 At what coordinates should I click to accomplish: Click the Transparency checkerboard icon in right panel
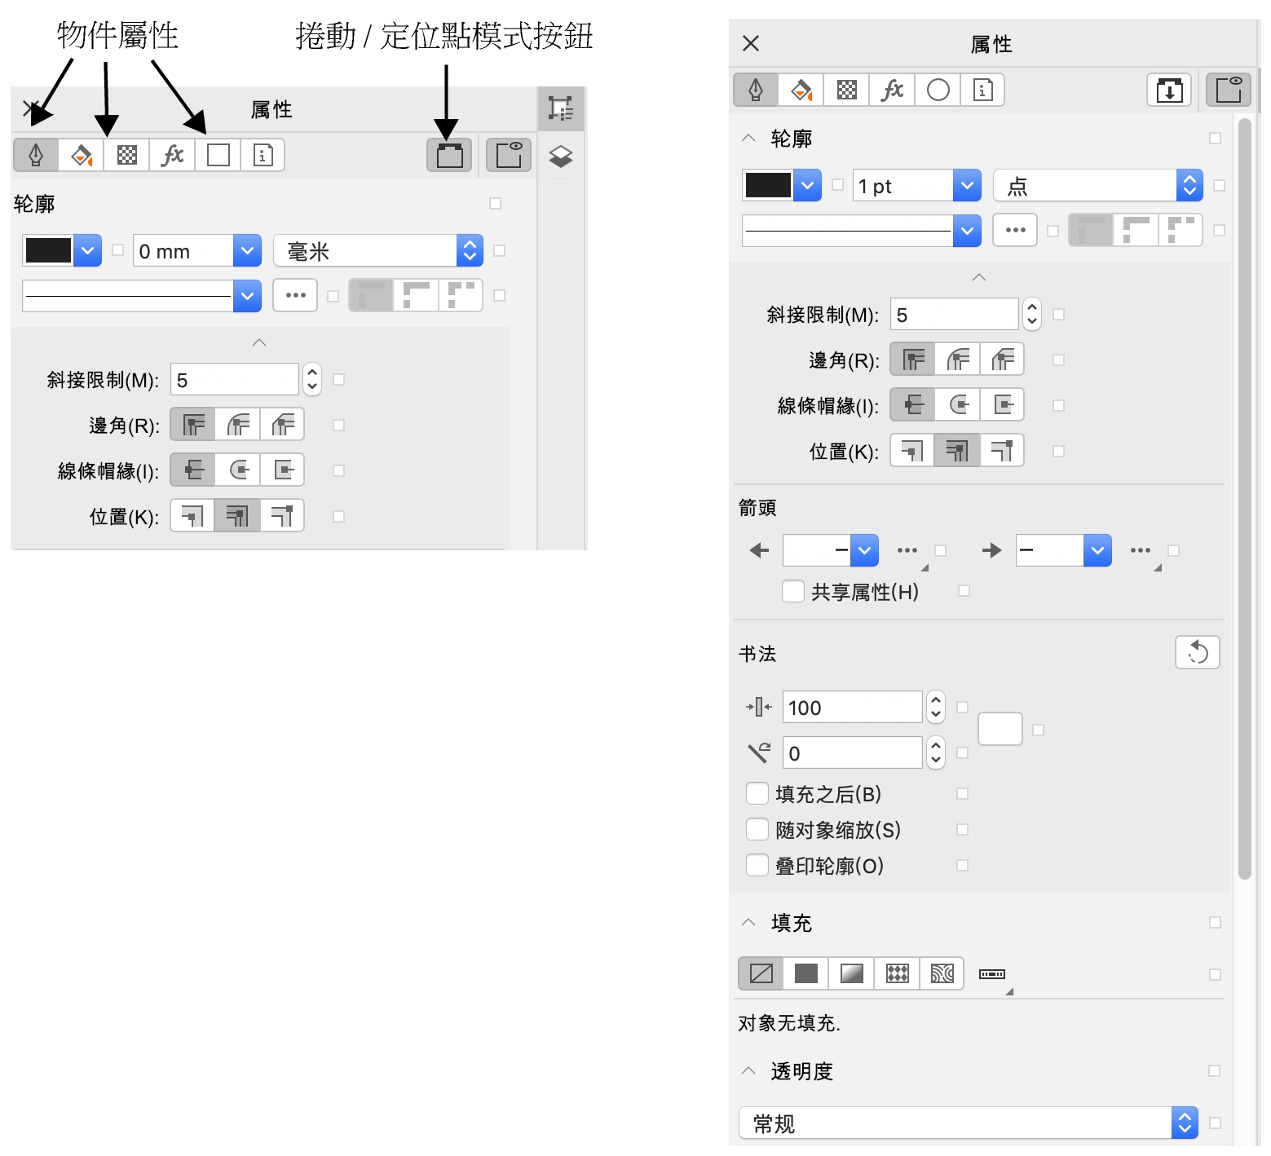coord(847,90)
